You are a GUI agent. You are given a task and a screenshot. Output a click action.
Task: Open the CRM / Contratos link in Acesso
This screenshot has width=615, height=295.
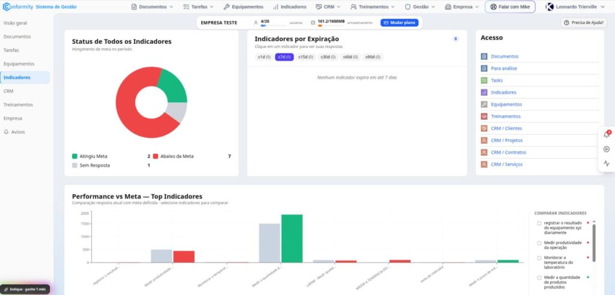(x=508, y=152)
